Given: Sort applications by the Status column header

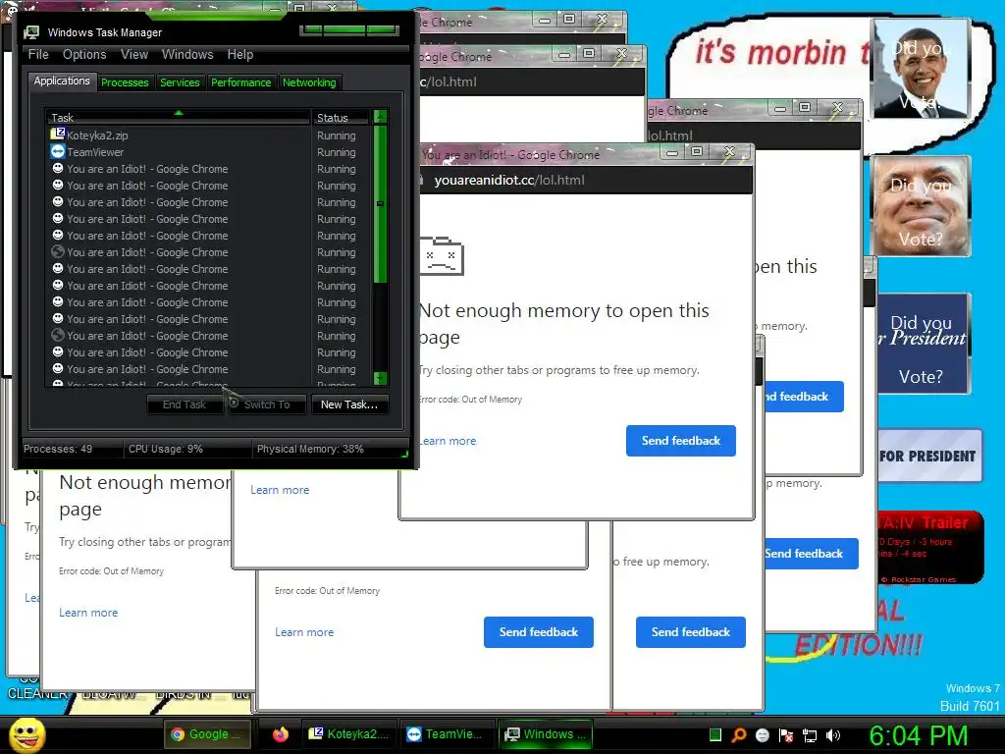Looking at the screenshot, I should coord(341,118).
